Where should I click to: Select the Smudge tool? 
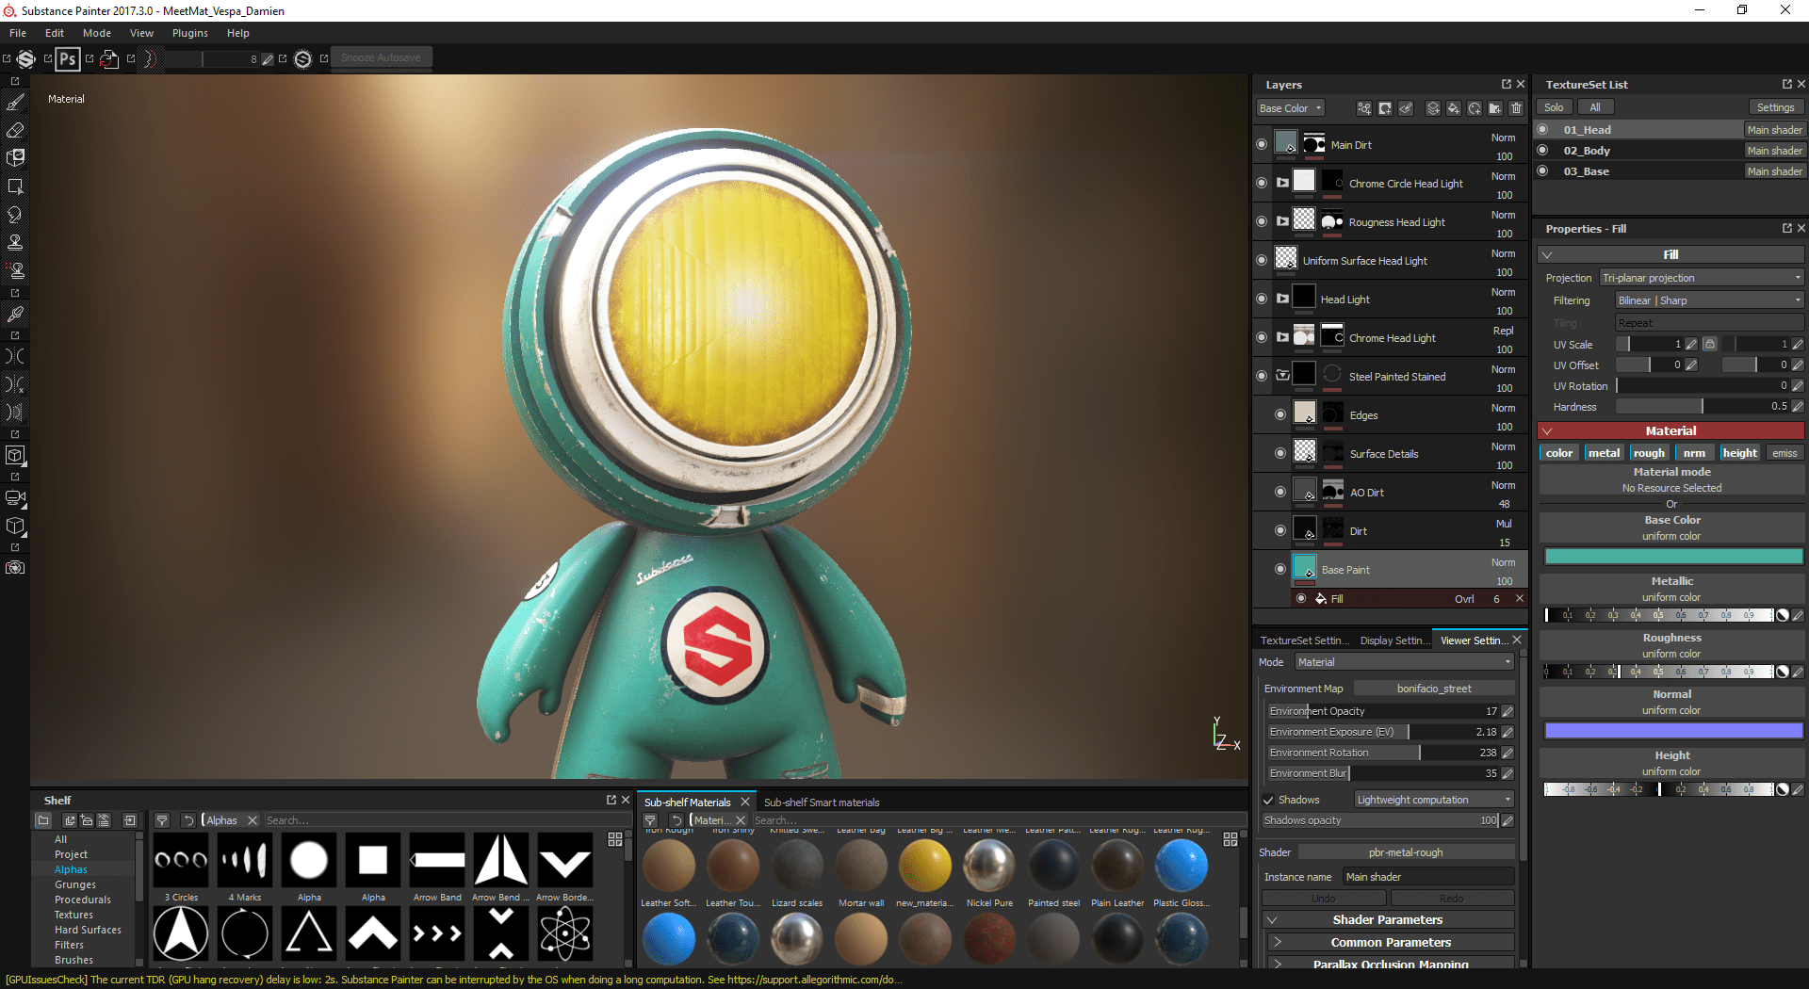coord(15,215)
